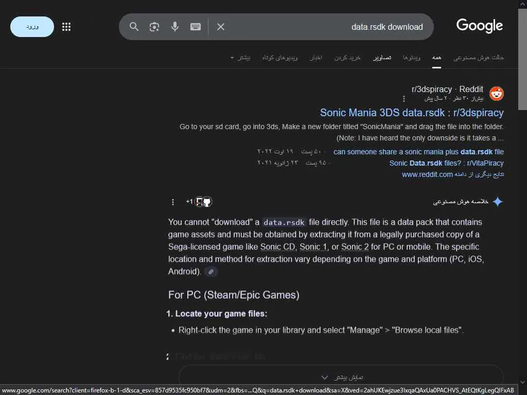Click the page vertical scrollbar thumb

(x=522, y=60)
